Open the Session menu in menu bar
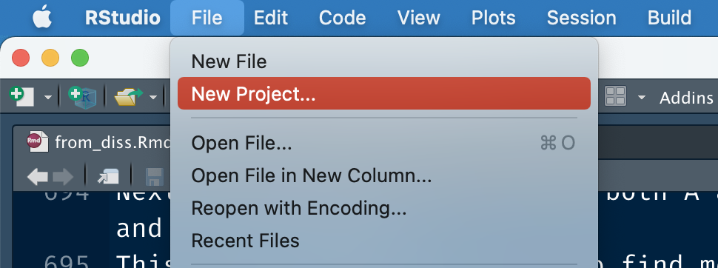 tap(581, 18)
